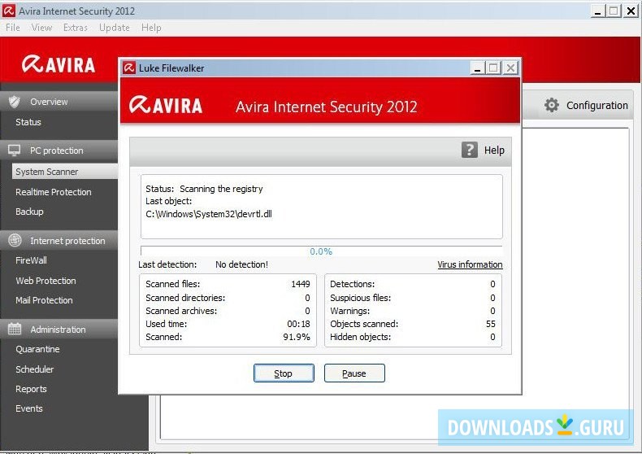Click the last object path devrtl.dll

tap(209, 214)
